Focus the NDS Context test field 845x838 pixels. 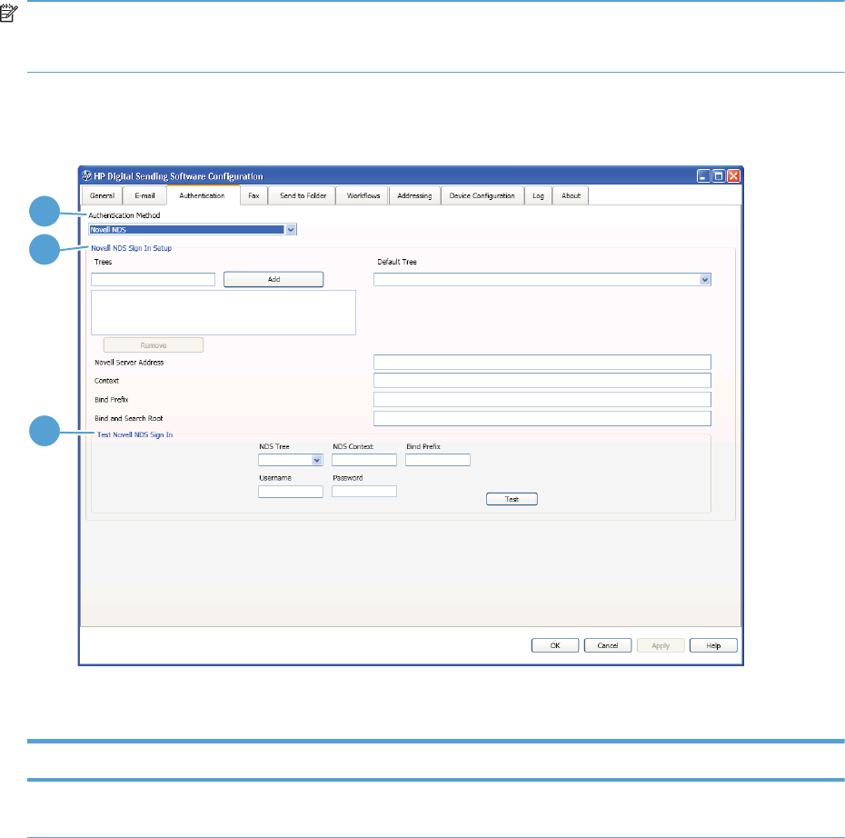coord(364,460)
